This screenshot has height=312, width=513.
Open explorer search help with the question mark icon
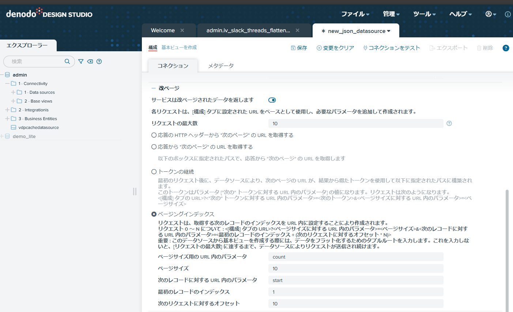click(x=99, y=62)
